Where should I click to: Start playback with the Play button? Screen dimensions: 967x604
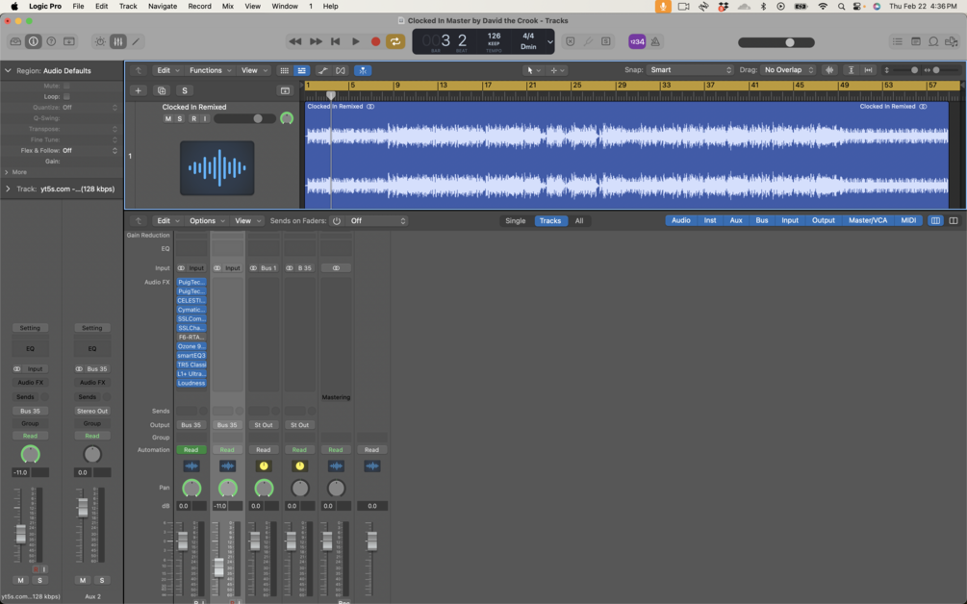tap(356, 41)
